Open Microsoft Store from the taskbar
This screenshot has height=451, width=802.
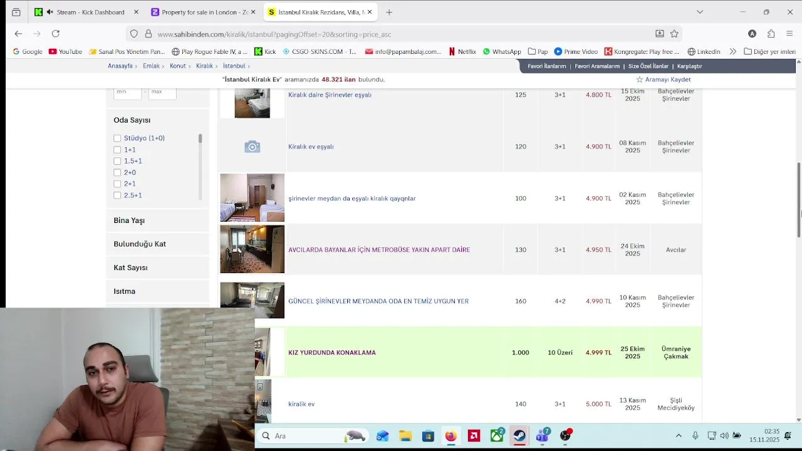click(x=428, y=436)
